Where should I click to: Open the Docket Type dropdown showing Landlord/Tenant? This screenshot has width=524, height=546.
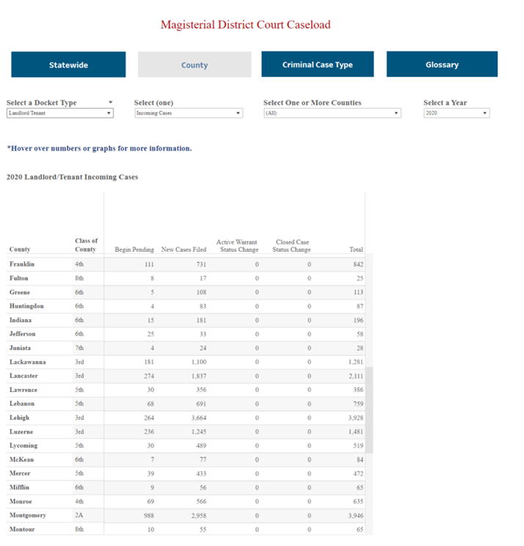click(x=60, y=113)
